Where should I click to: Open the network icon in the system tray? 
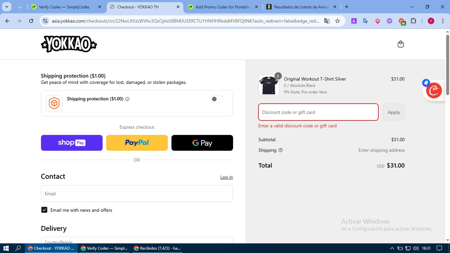(x=408, y=248)
